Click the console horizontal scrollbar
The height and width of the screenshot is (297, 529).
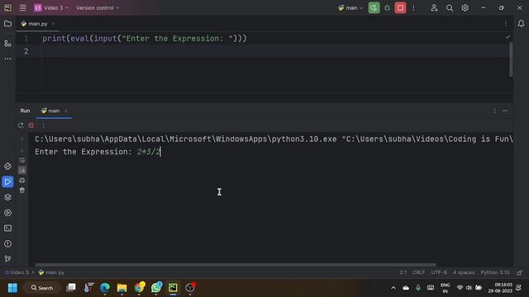point(236,265)
